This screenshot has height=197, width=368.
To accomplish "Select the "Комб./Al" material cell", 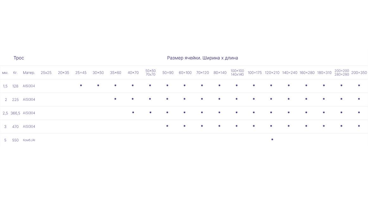I will point(29,140).
